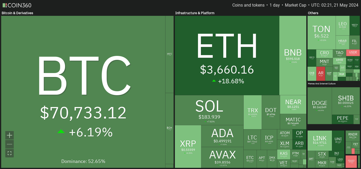
Task: Zoom out with the minus button
Action: (10, 144)
